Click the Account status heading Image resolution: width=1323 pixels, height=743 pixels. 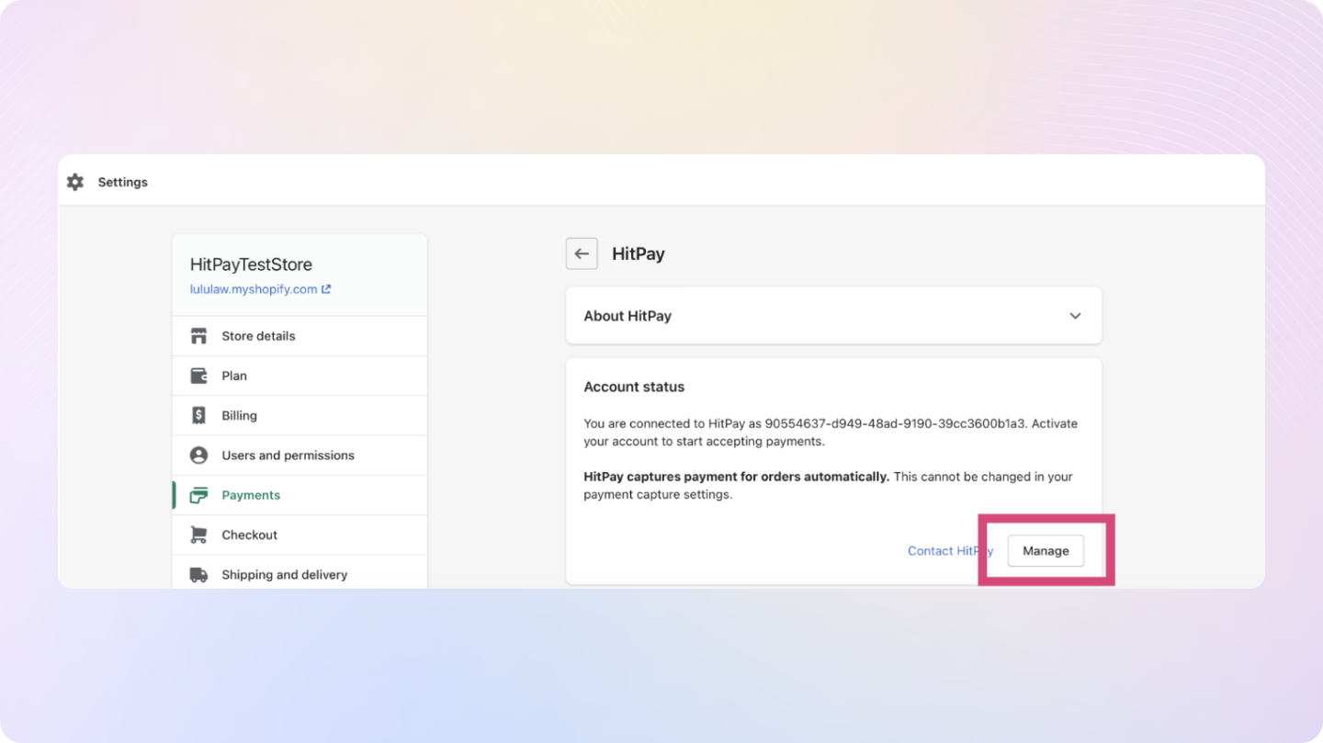click(634, 387)
